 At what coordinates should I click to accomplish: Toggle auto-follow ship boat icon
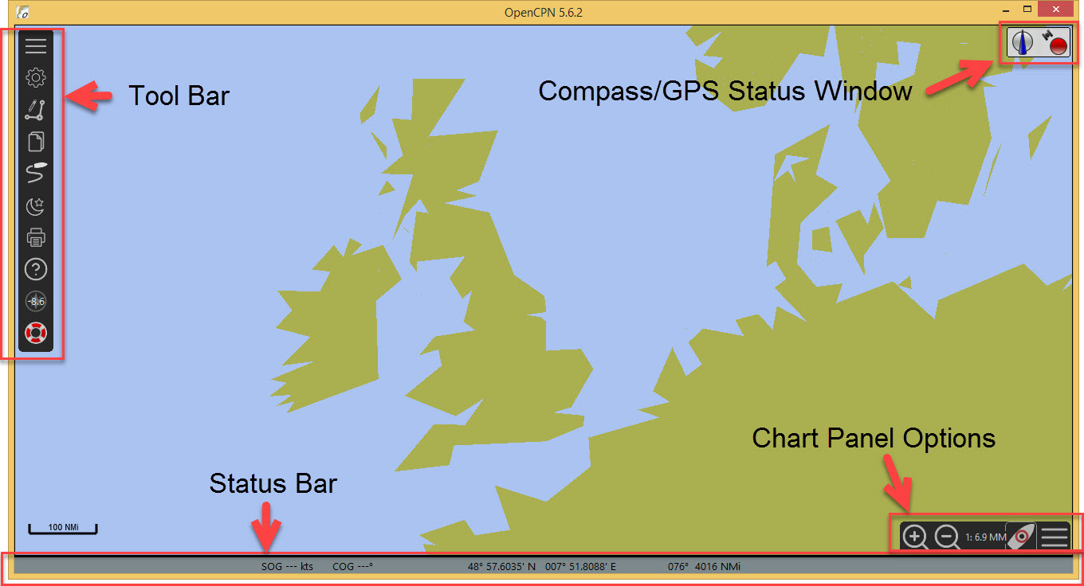[1021, 537]
